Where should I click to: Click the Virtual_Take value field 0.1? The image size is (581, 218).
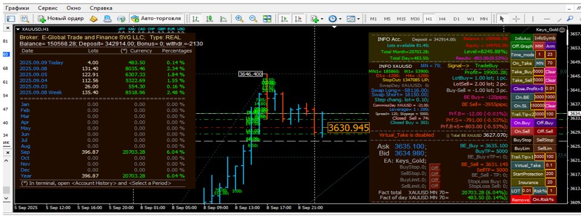[550, 165]
